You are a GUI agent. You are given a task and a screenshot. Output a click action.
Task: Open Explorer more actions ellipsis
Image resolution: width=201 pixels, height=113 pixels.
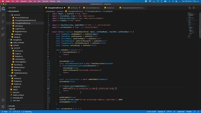pos(41,8)
